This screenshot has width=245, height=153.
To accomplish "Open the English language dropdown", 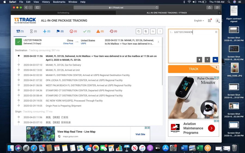I will (199, 21).
